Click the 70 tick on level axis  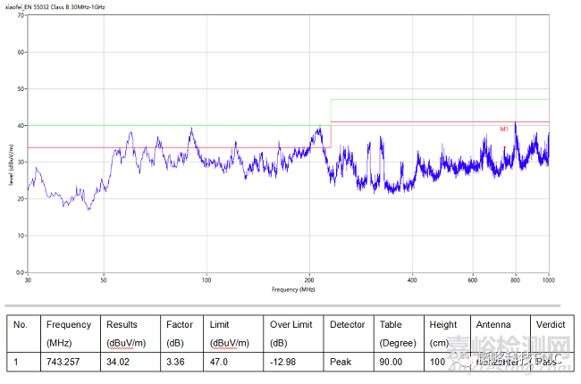19,16
